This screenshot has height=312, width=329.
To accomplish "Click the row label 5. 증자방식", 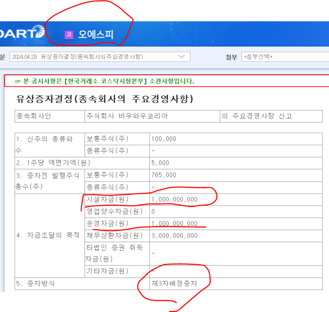I will pyautogui.click(x=35, y=284).
